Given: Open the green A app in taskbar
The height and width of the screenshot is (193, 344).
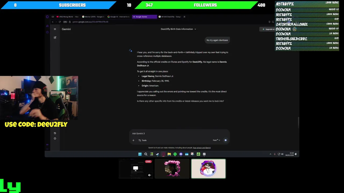Looking at the screenshot, I should click(x=198, y=154).
